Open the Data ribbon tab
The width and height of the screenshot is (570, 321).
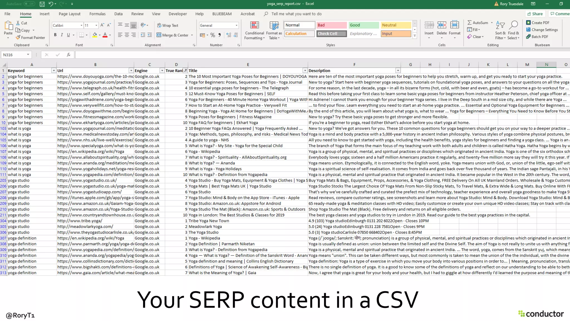click(118, 14)
